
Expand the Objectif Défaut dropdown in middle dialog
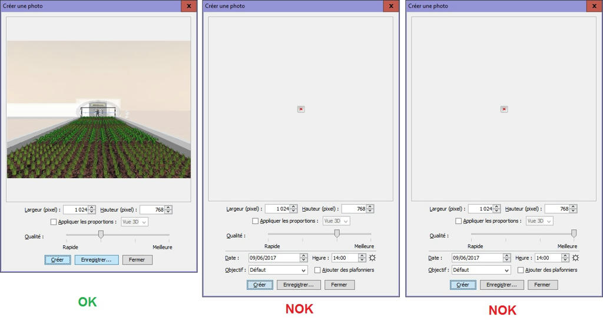pyautogui.click(x=278, y=270)
